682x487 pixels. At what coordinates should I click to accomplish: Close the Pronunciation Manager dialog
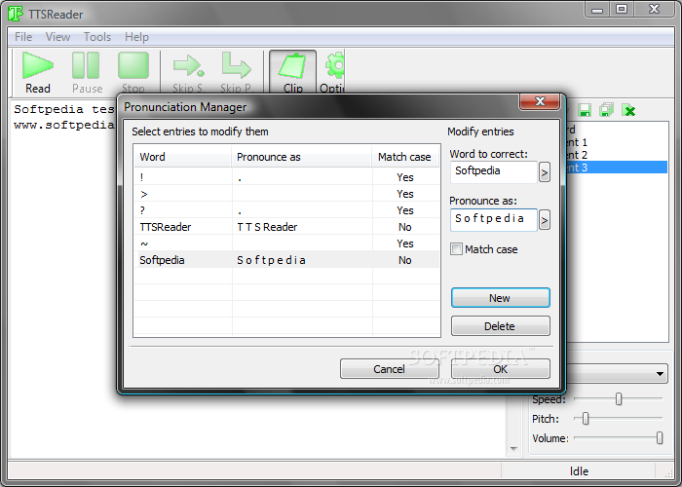[540, 101]
